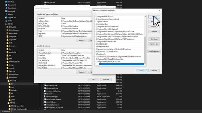This screenshot has width=202, height=113.
Task: Select the %NVM_SYMLINK% entry
Action: click(119, 46)
